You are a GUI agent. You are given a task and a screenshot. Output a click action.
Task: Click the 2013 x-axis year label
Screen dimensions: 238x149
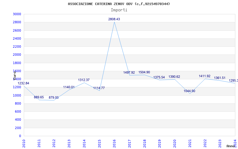pos(69,143)
